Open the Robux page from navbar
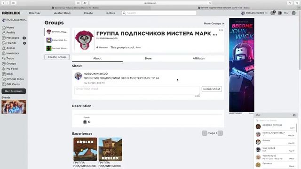The height and width of the screenshot is (169, 301). point(111,13)
